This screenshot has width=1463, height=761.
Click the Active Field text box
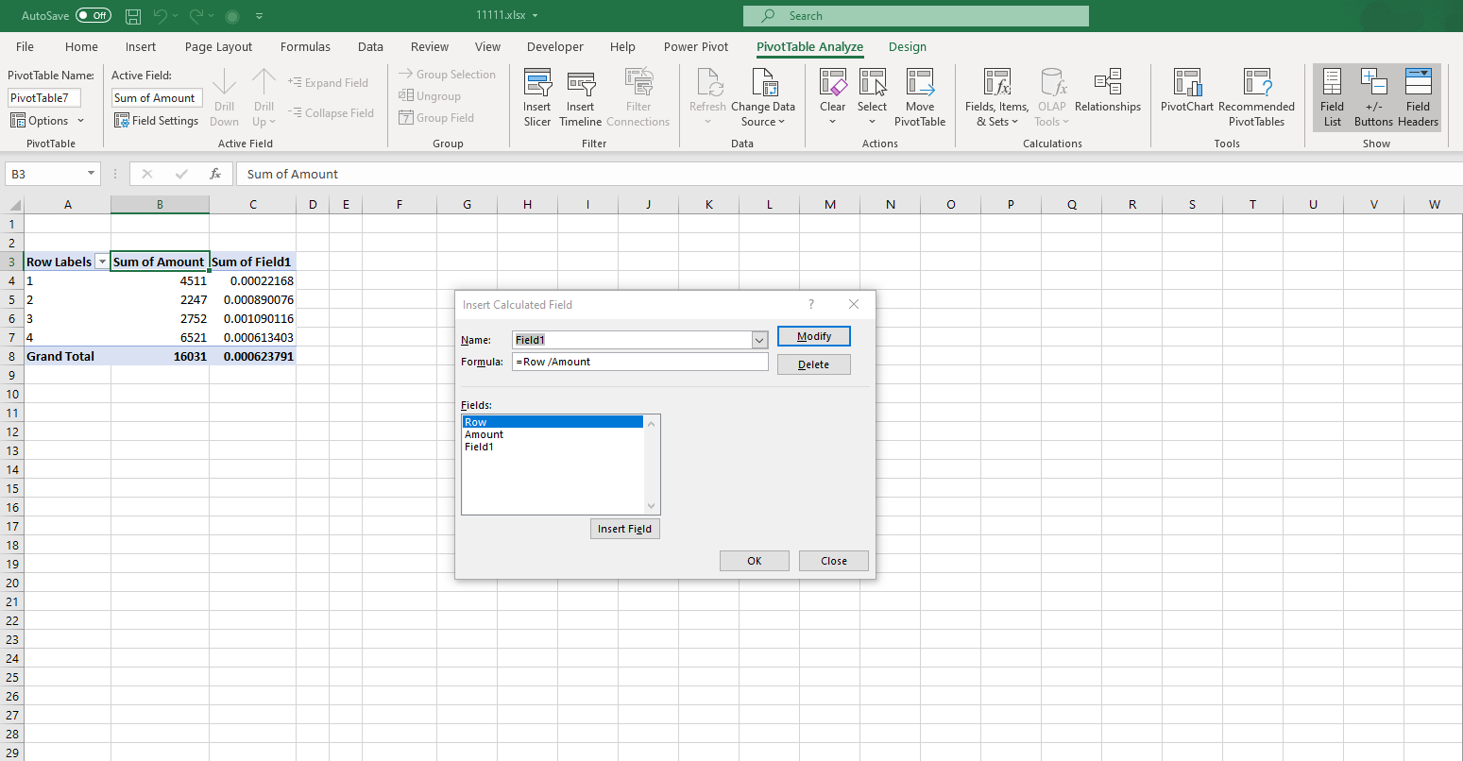157,98
